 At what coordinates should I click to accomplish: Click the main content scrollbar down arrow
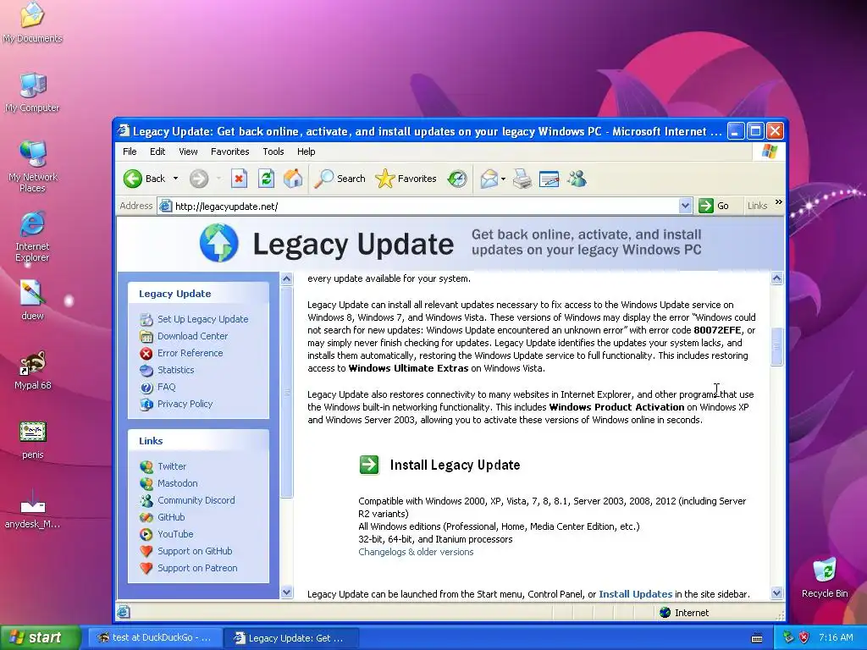point(777,593)
